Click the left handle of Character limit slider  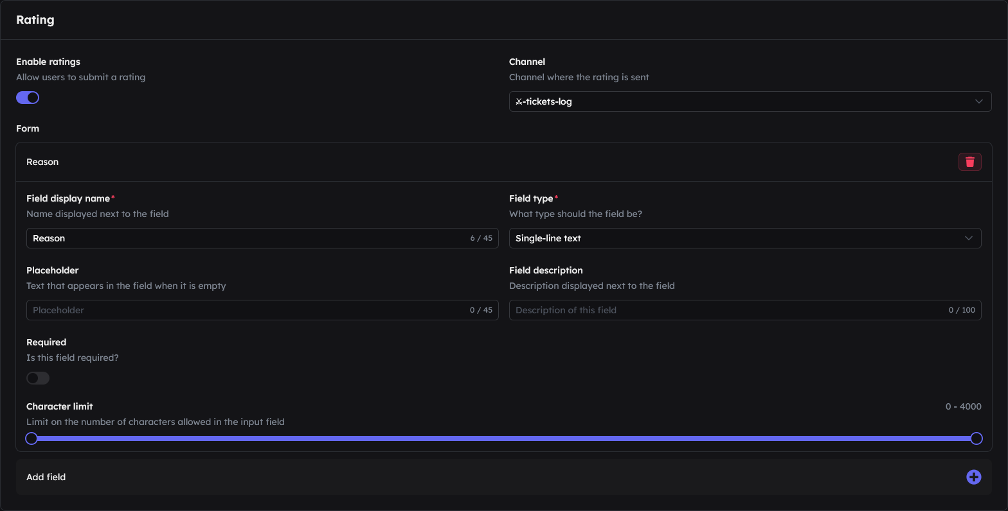point(32,438)
